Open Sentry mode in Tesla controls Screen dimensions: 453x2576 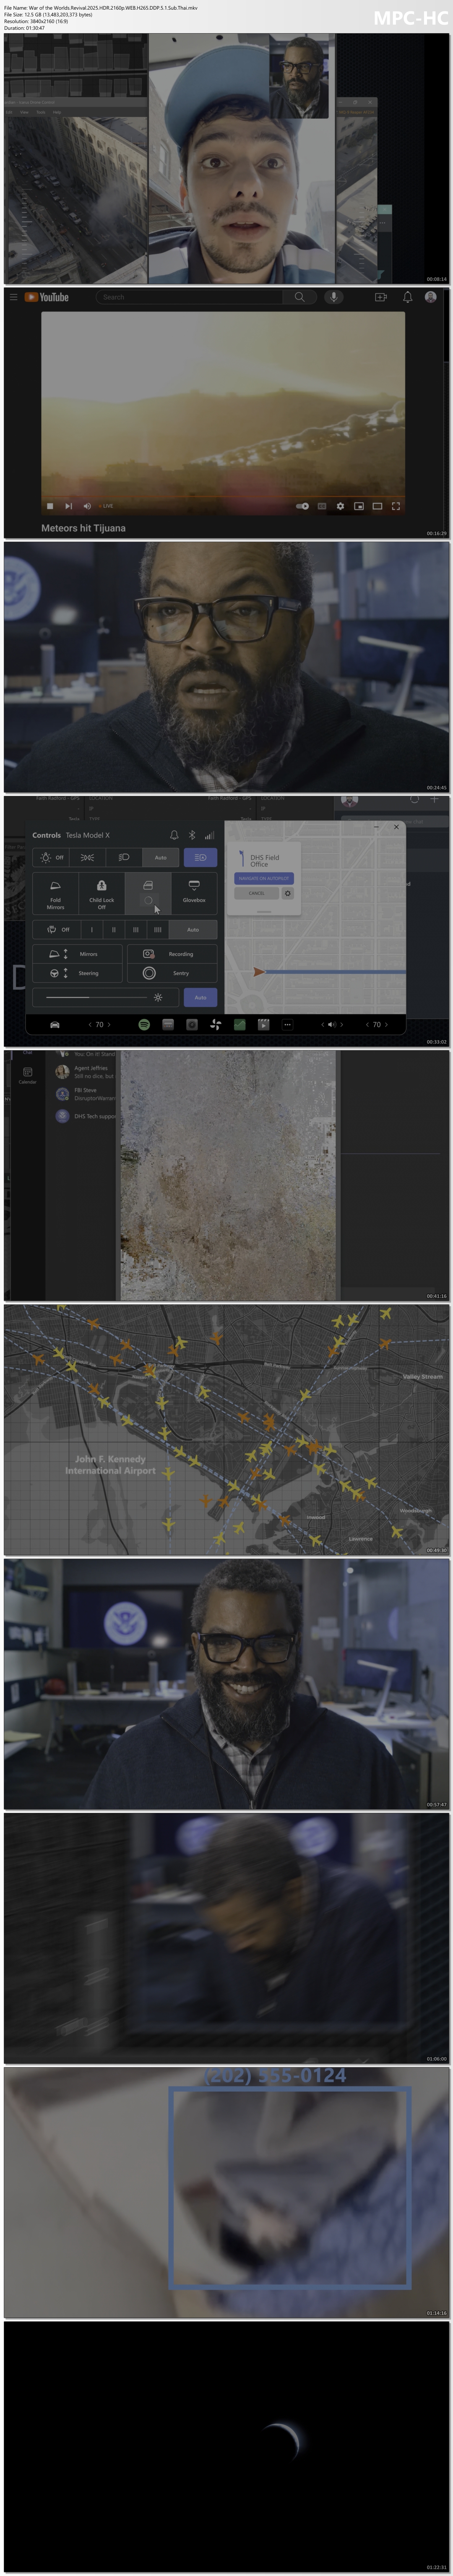[x=172, y=973]
